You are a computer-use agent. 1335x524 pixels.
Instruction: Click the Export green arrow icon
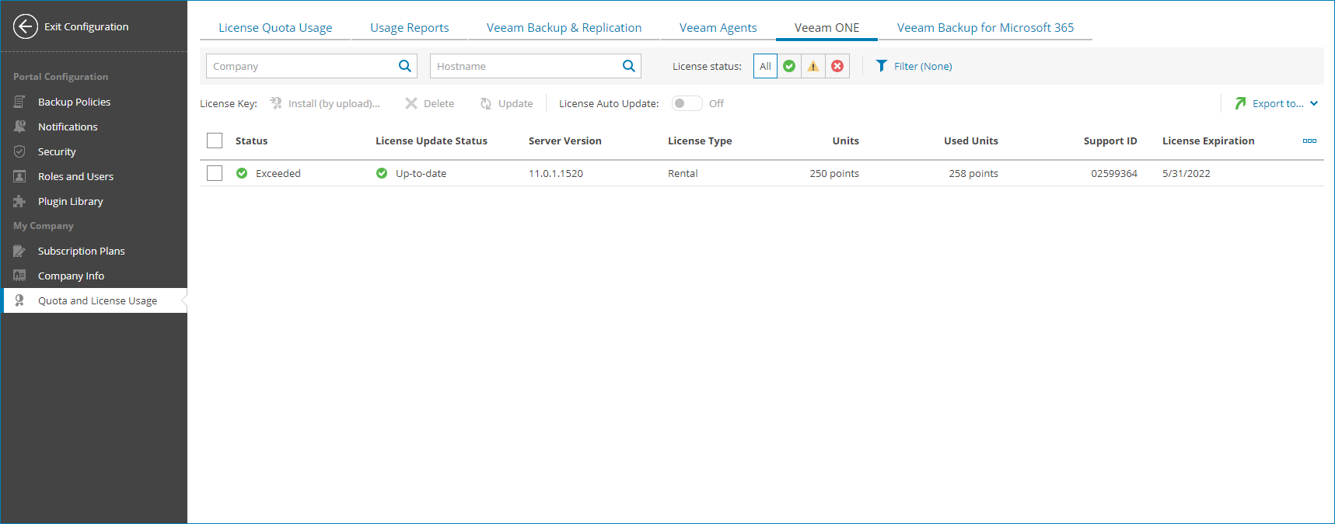1240,103
